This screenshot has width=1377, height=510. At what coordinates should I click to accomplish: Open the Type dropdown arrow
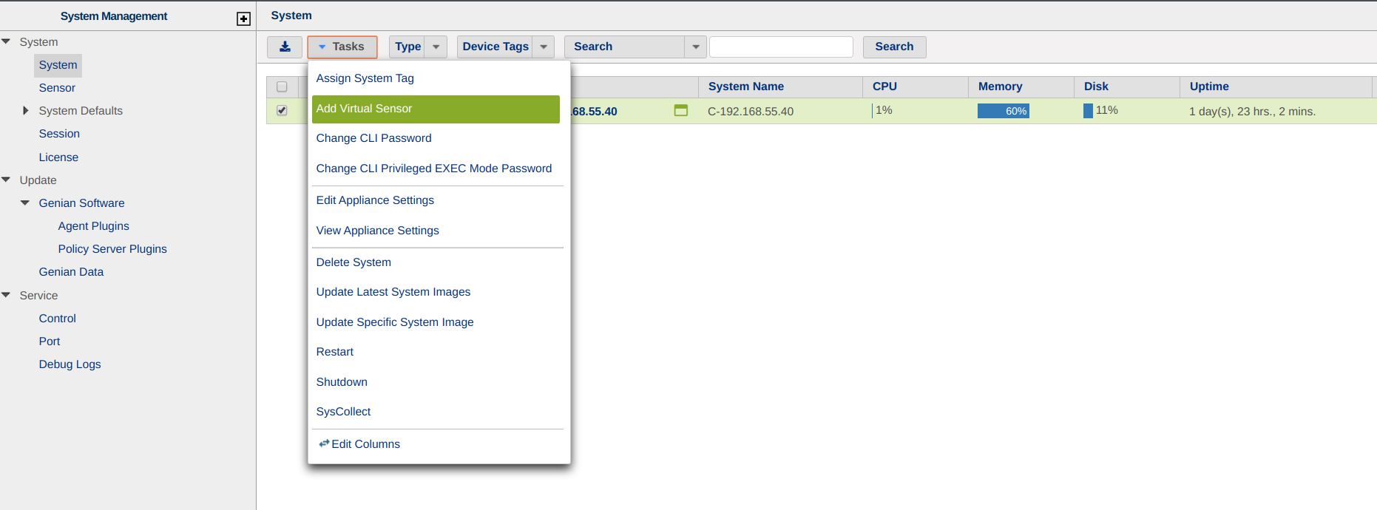436,47
